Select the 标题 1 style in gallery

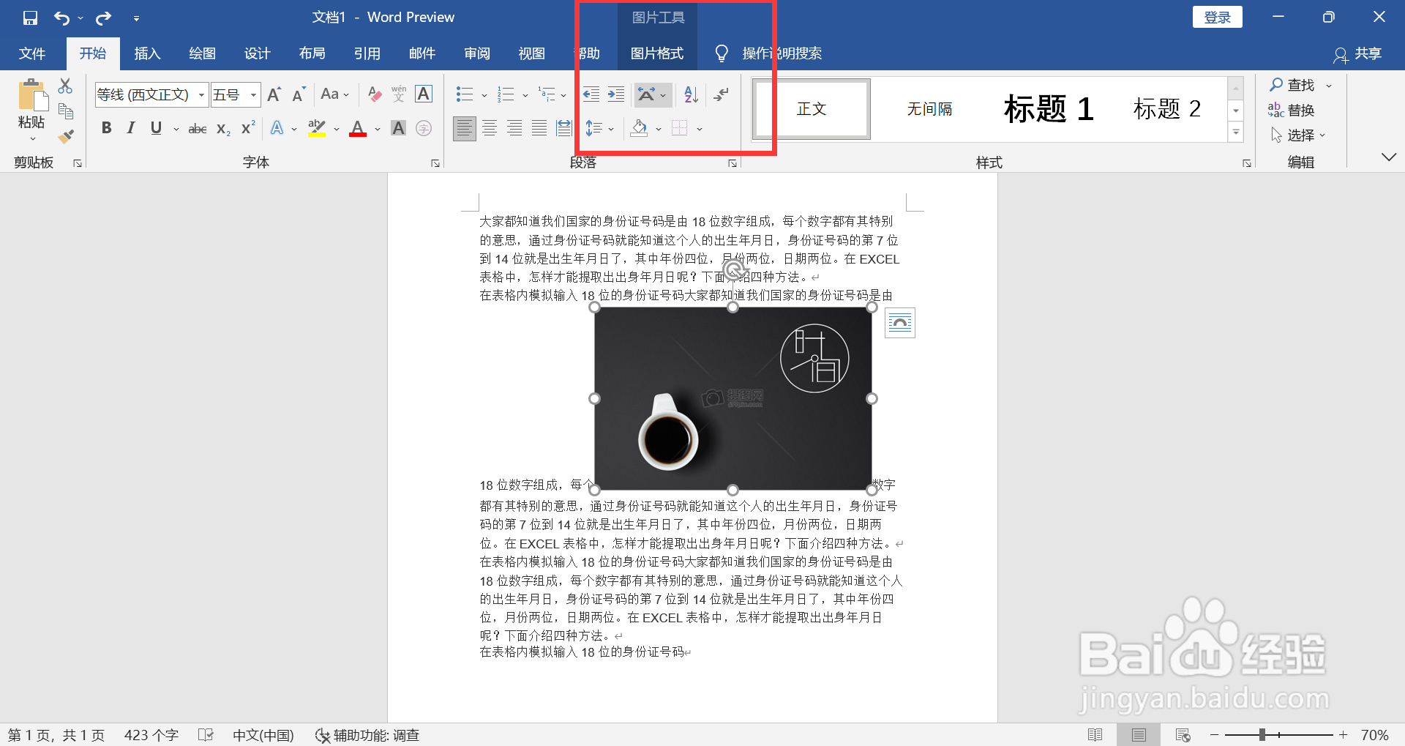click(x=1048, y=108)
